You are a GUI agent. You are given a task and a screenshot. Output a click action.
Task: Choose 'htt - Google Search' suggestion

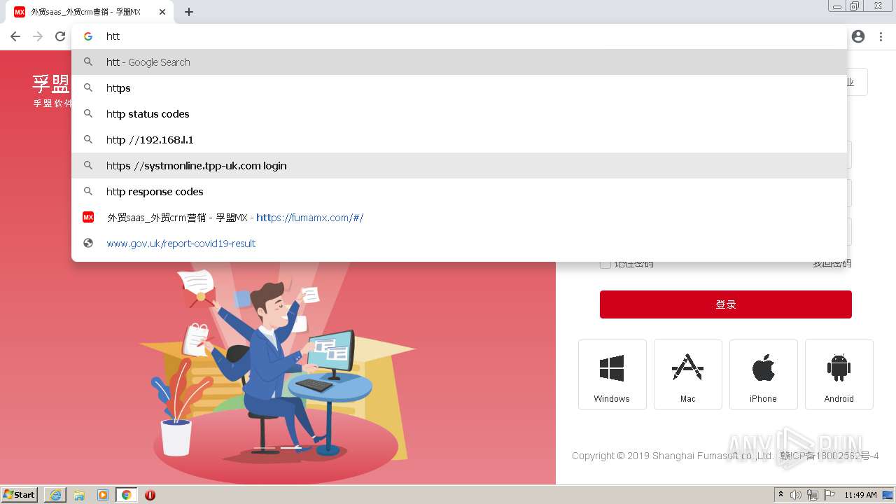459,62
